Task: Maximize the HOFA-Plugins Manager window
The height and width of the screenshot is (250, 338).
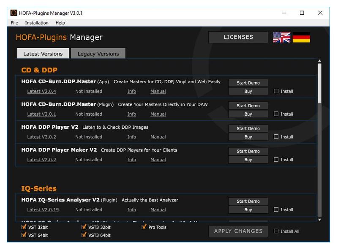Action: (x=302, y=13)
